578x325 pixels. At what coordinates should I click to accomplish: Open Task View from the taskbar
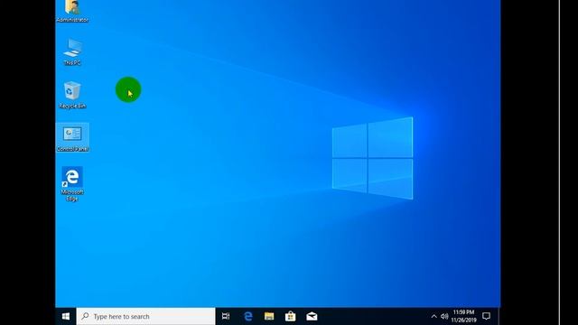click(226, 316)
